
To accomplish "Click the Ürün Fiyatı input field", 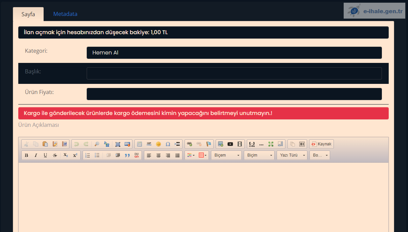I will tap(234, 94).
